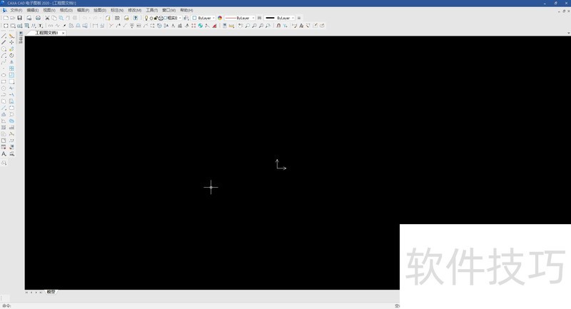The image size is (571, 309).
Task: Click the globe icon in second toolbar
Action: [x=201, y=26]
